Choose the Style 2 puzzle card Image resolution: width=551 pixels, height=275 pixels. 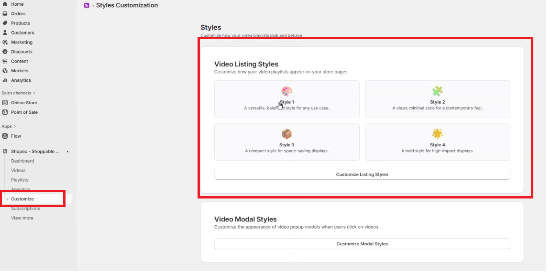[437, 99]
